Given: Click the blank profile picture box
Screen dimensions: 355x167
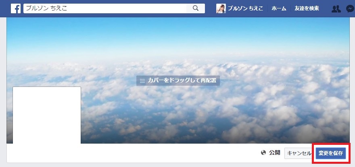Looking at the screenshot, I should click(47, 115).
